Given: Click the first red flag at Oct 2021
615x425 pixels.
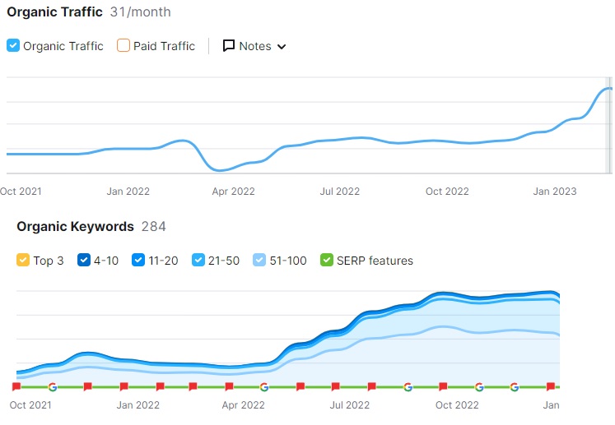Looking at the screenshot, I should pyautogui.click(x=16, y=386).
